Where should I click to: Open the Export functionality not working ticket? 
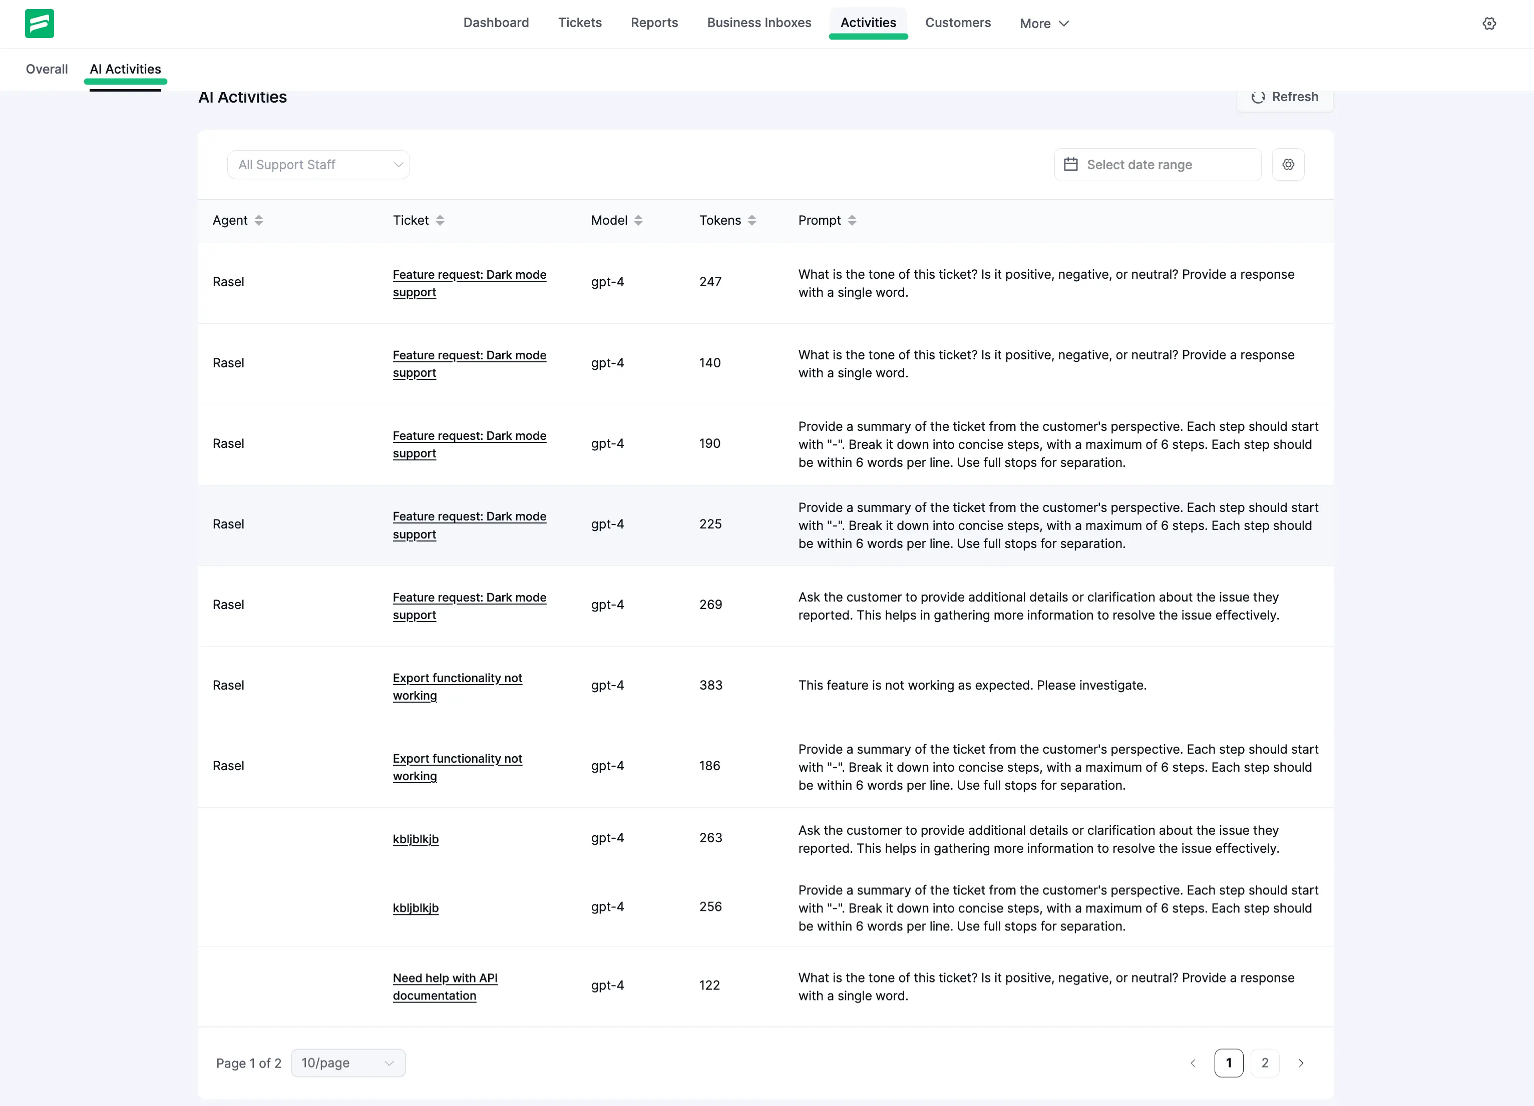[x=457, y=686]
